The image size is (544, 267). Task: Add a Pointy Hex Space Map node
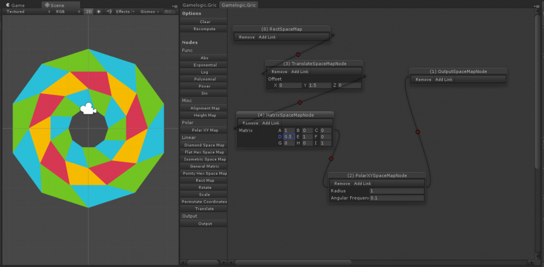(204, 173)
